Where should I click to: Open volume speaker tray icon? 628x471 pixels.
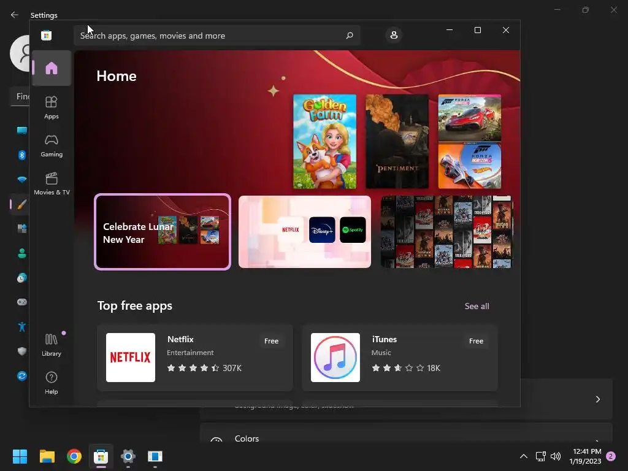tap(556, 456)
